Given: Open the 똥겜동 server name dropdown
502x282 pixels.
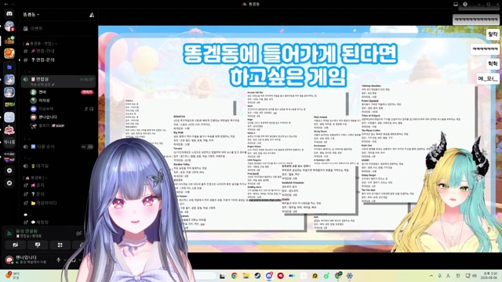Looking at the screenshot, I should click(31, 15).
